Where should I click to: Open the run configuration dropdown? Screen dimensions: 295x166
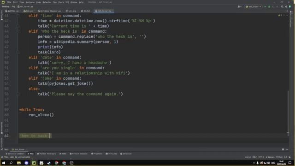254,6
